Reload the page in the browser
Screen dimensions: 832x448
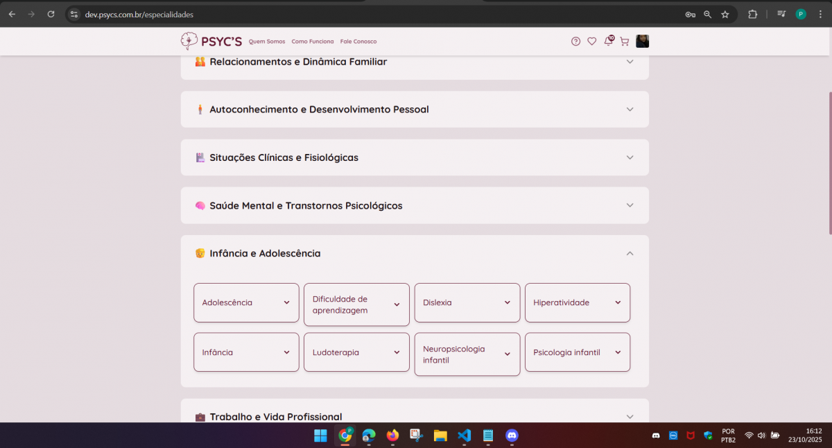51,14
